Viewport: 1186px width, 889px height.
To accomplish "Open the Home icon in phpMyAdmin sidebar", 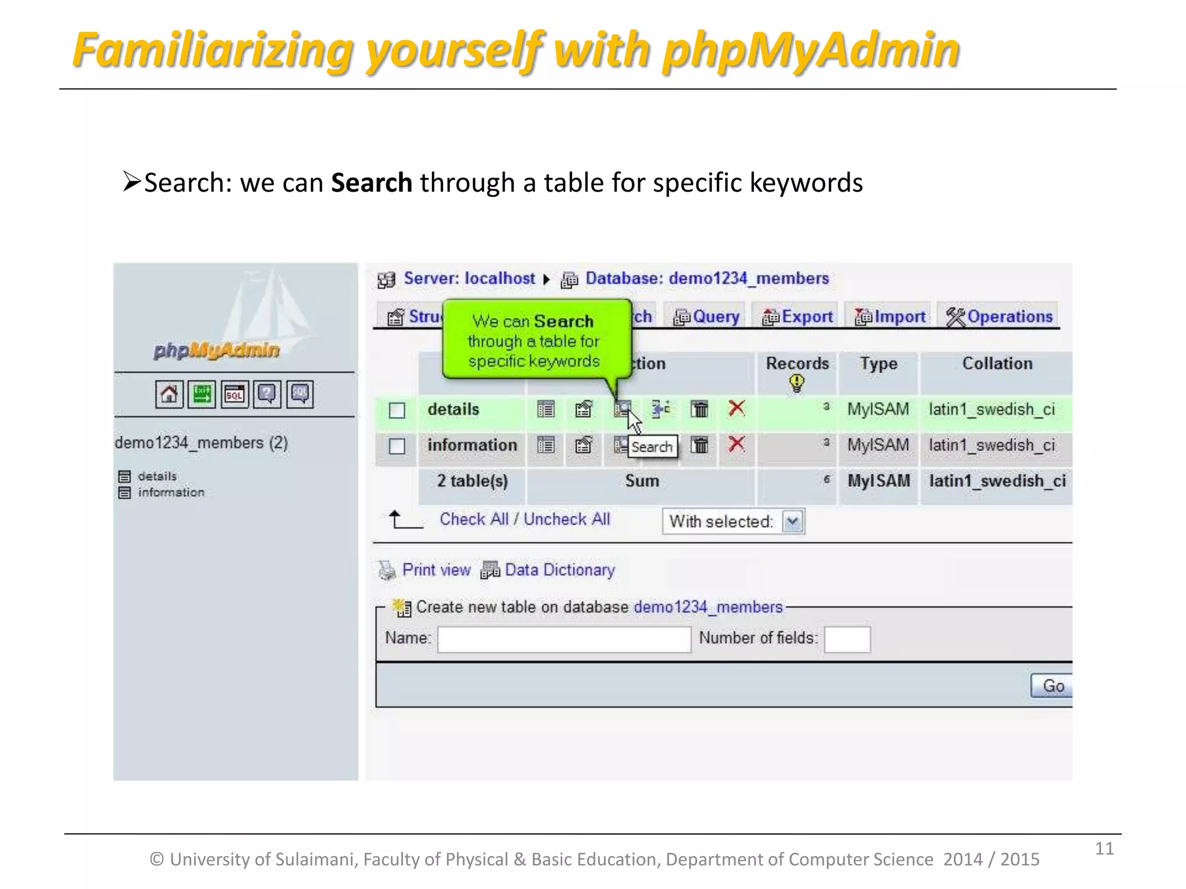I will (x=169, y=394).
